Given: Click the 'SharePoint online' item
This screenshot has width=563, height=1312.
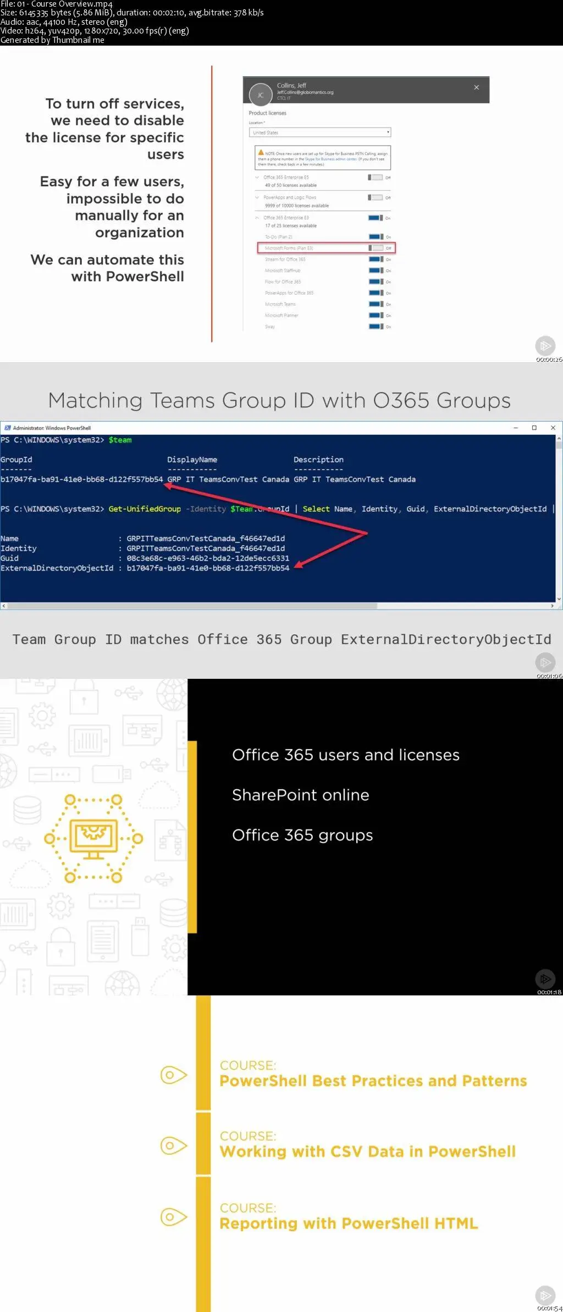Looking at the screenshot, I should [301, 795].
